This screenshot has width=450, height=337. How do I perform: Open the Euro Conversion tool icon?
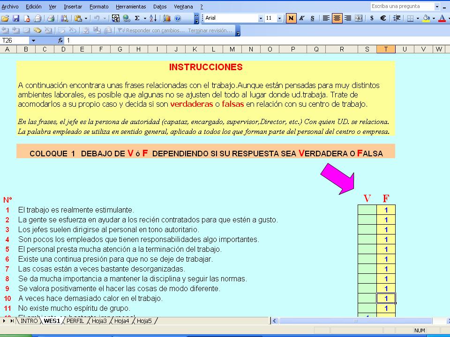(x=116, y=18)
